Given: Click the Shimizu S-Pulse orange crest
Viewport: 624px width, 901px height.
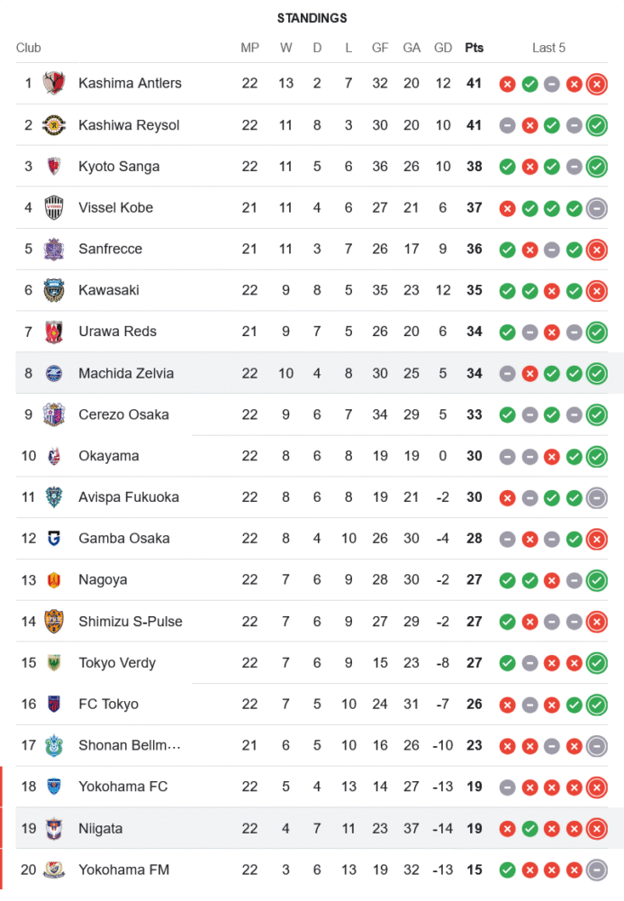Looking at the screenshot, I should pyautogui.click(x=54, y=621).
